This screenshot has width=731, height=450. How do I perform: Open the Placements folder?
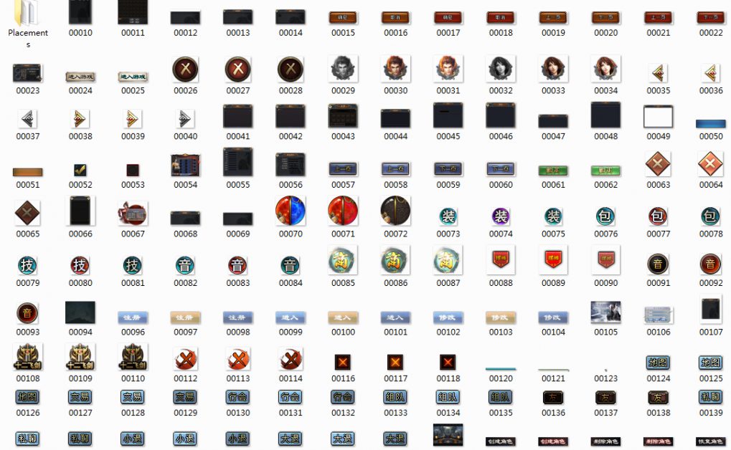[28, 14]
